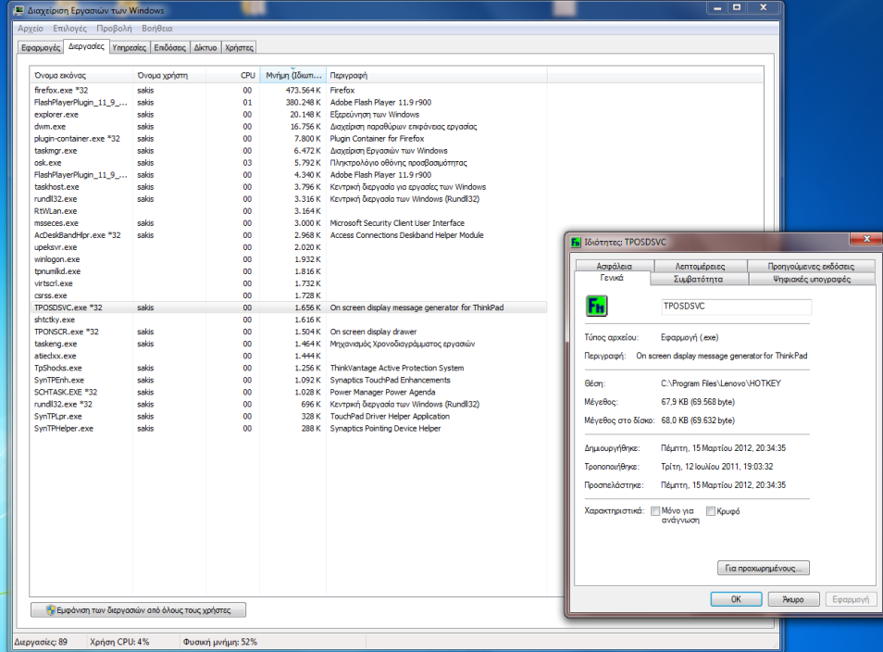This screenshot has height=652, width=883.
Task: Switch to the Εφαρμογές tab
Action: tap(41, 48)
